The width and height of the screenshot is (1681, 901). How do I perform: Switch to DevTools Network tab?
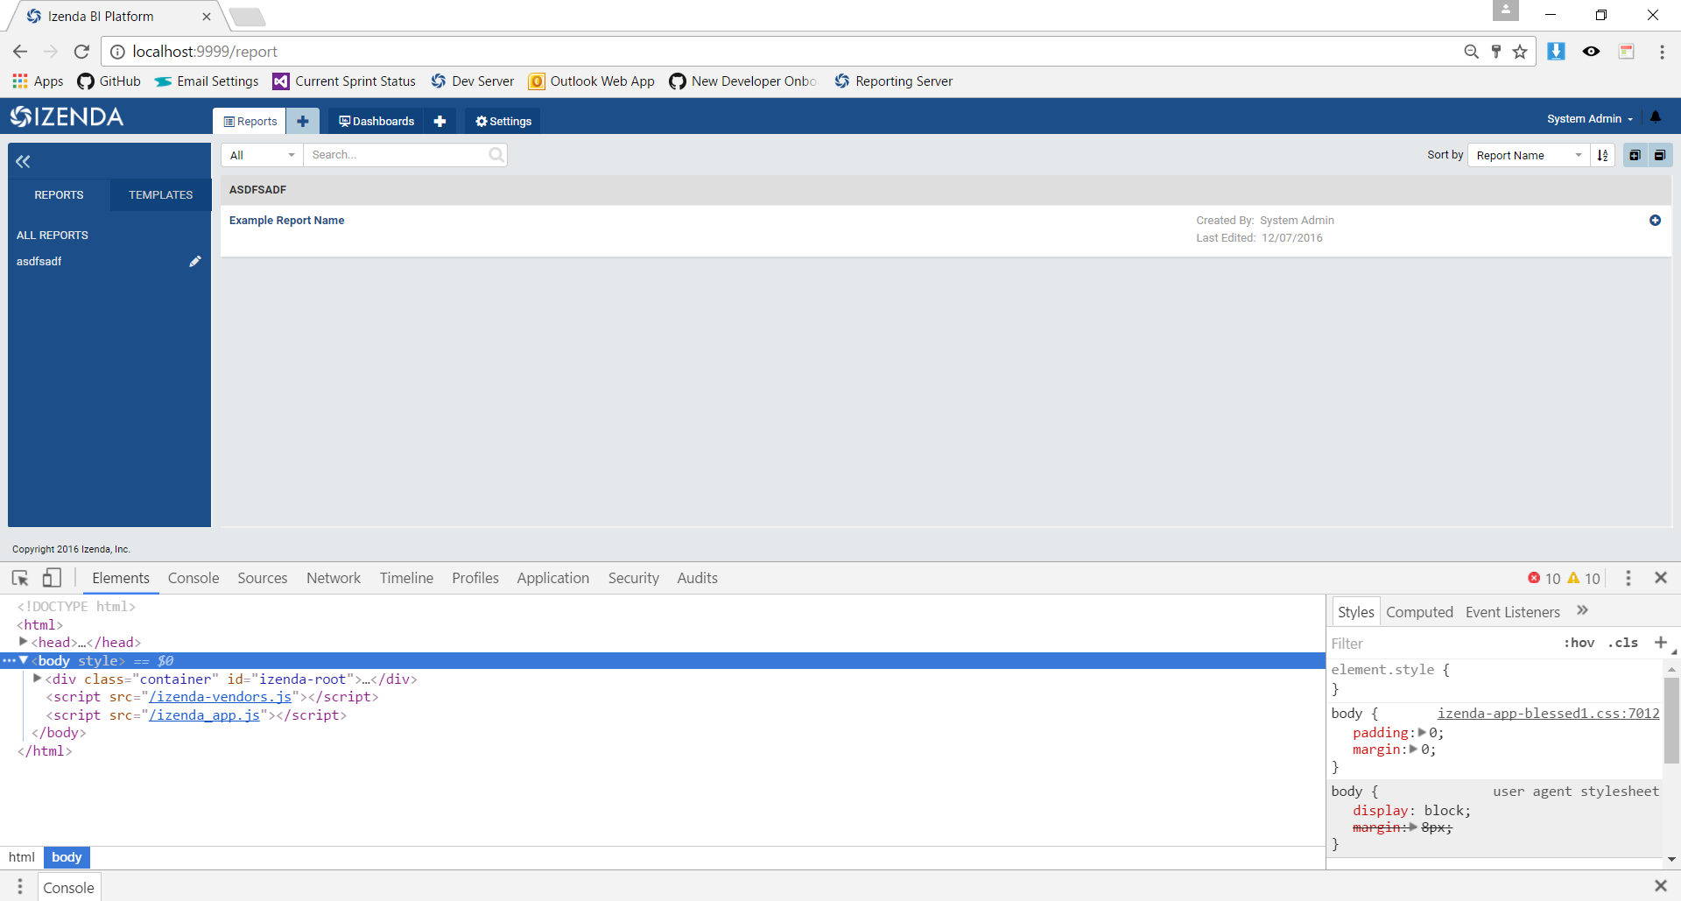point(334,578)
